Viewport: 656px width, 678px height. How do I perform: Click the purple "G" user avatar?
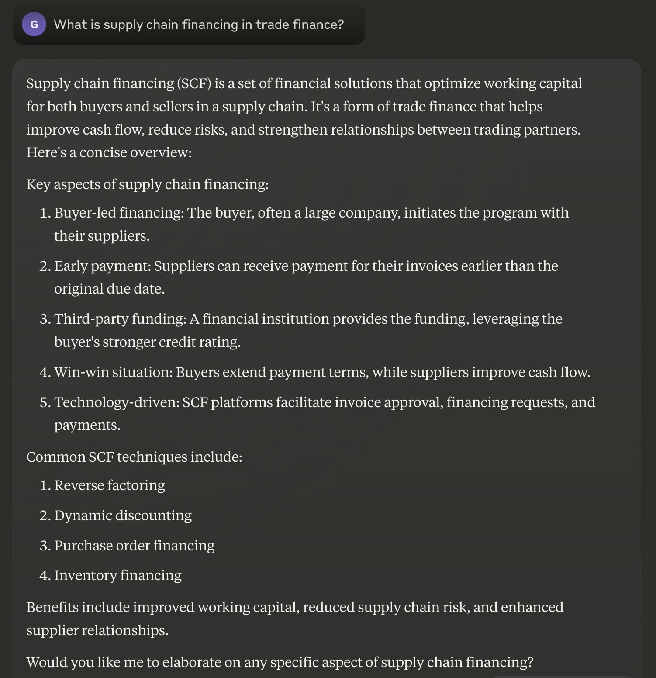[34, 24]
